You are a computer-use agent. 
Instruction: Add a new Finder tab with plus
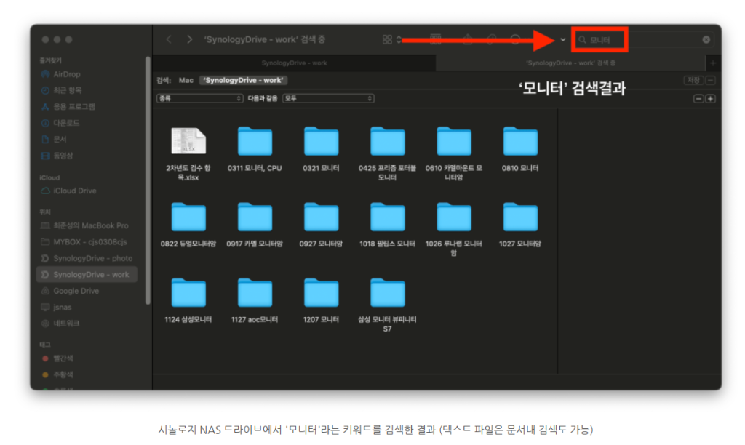713,63
